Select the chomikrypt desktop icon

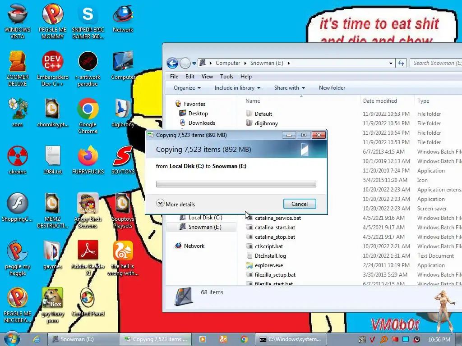52,112
